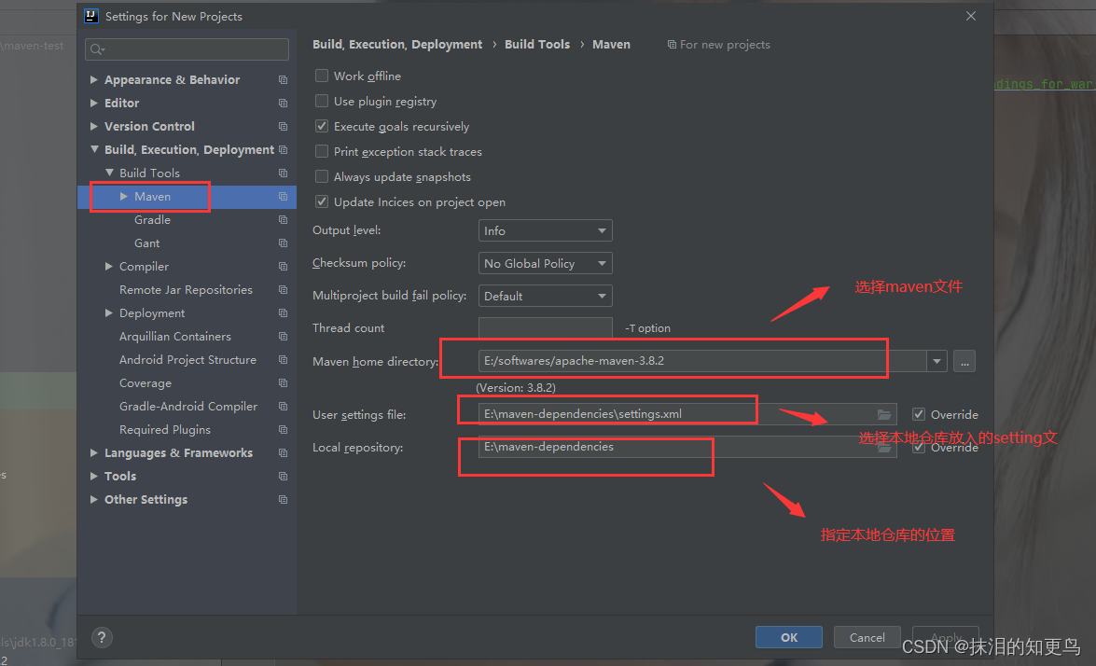Screen dimensions: 1096x666
Task: Click the Maven home directory path field
Action: pos(702,361)
